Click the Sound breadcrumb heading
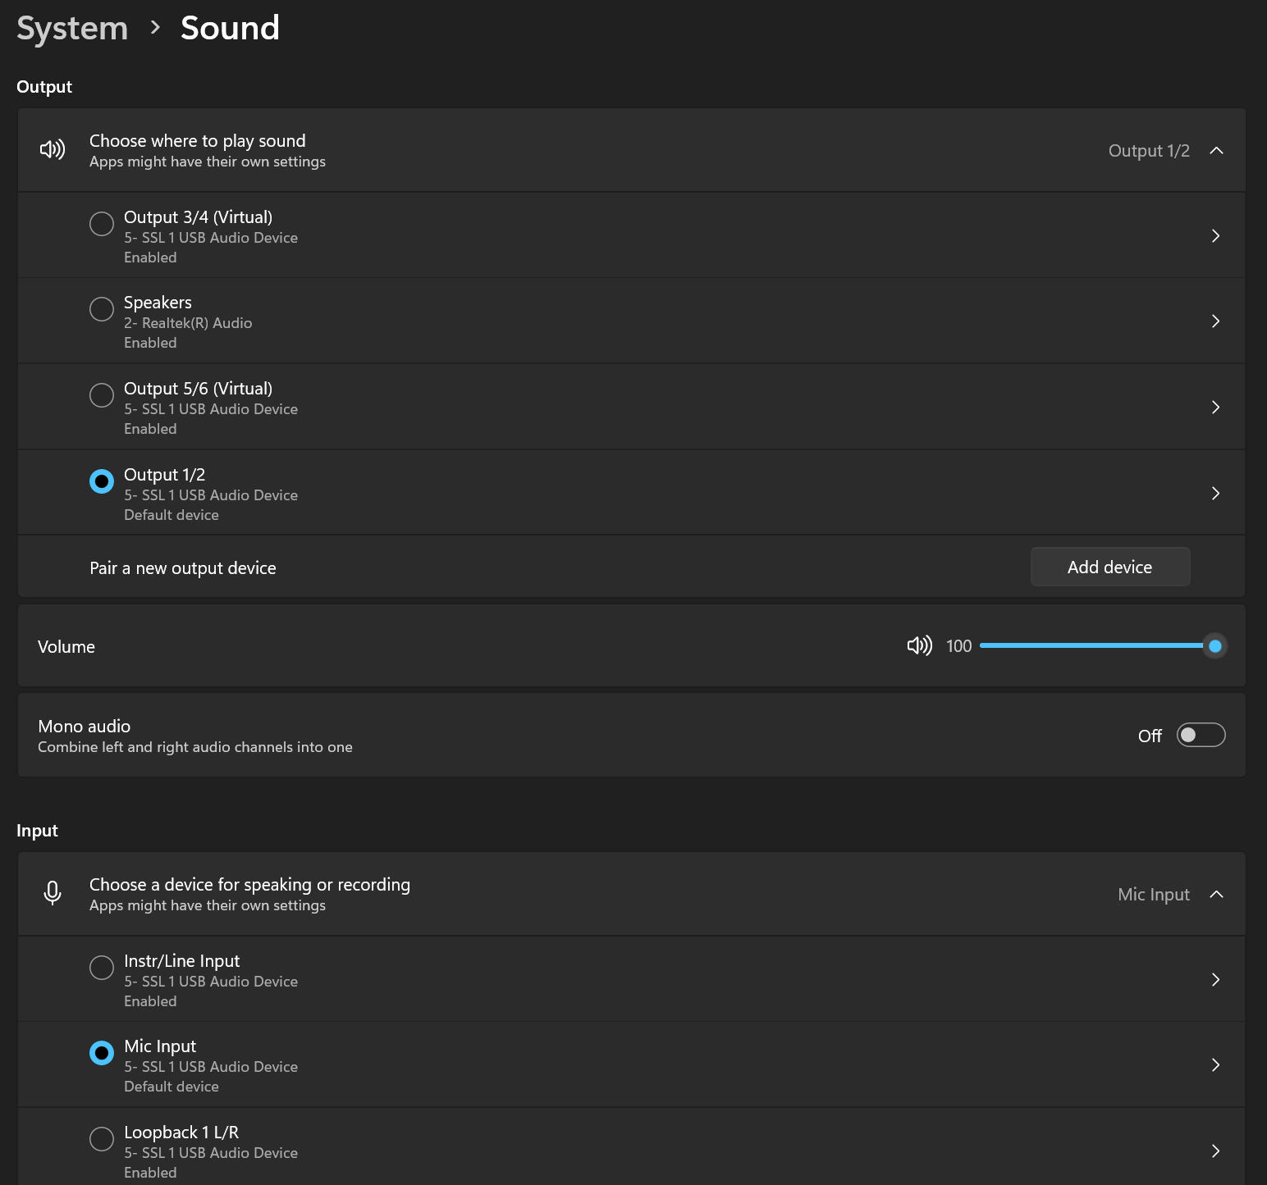 [x=230, y=28]
